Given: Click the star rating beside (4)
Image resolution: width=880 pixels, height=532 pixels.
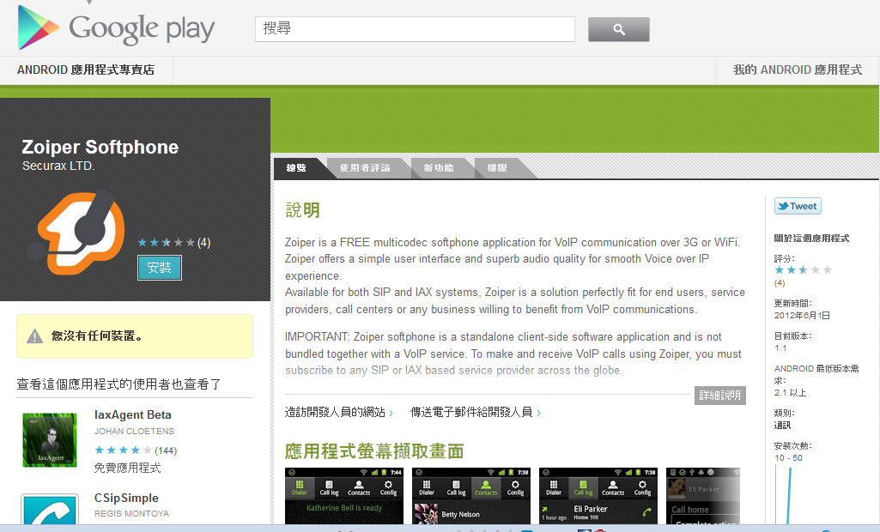Looking at the screenshot, I should pyautogui.click(x=166, y=243).
